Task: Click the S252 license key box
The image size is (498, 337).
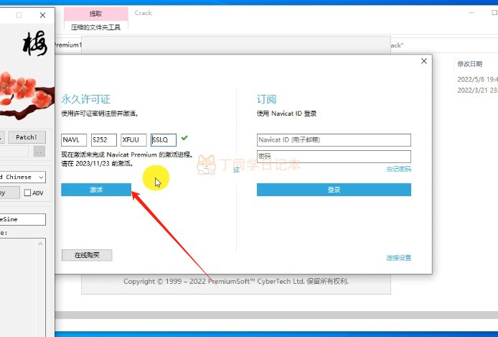Action: [104, 140]
